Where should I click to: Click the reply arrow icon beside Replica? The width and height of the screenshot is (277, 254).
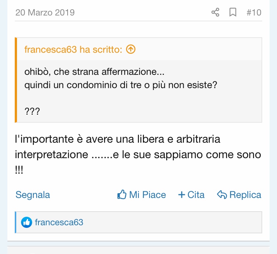click(222, 195)
